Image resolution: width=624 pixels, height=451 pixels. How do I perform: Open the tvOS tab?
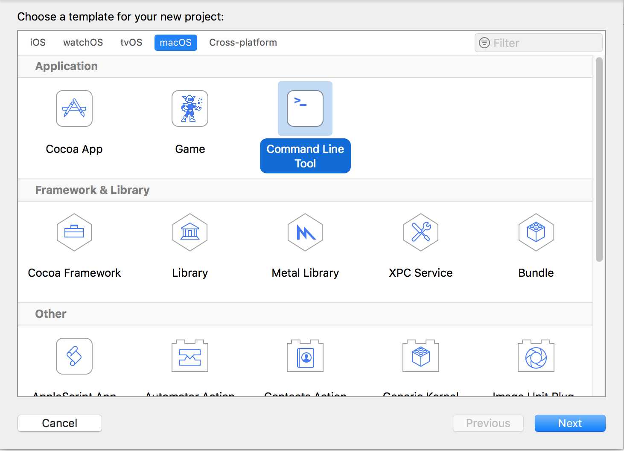coord(131,43)
